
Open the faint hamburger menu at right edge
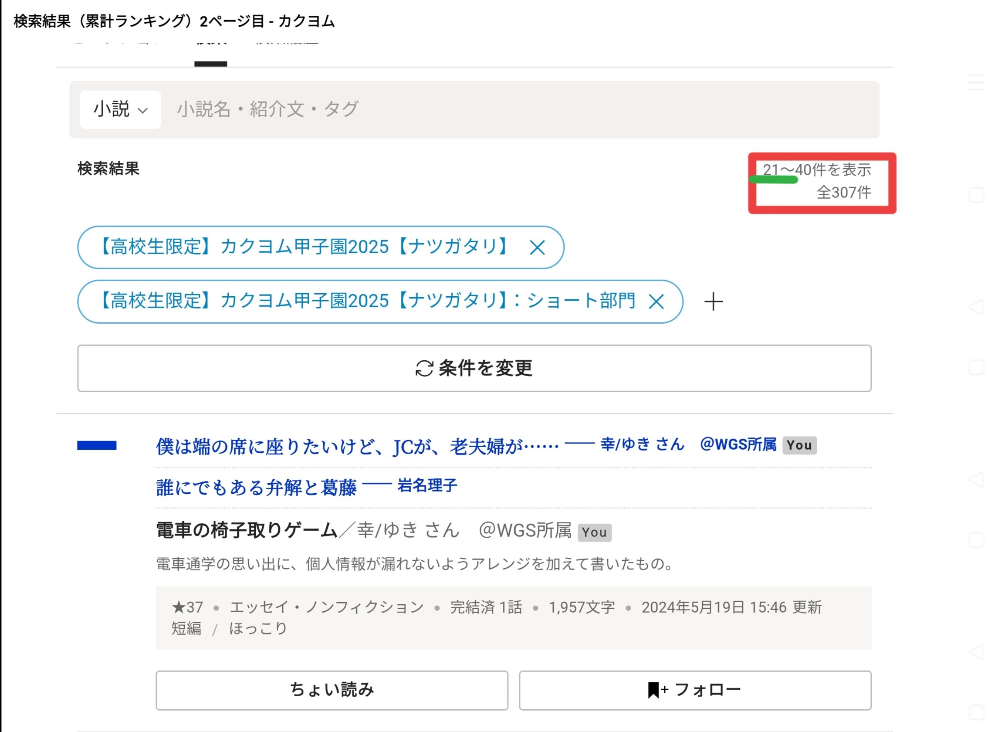pyautogui.click(x=976, y=83)
